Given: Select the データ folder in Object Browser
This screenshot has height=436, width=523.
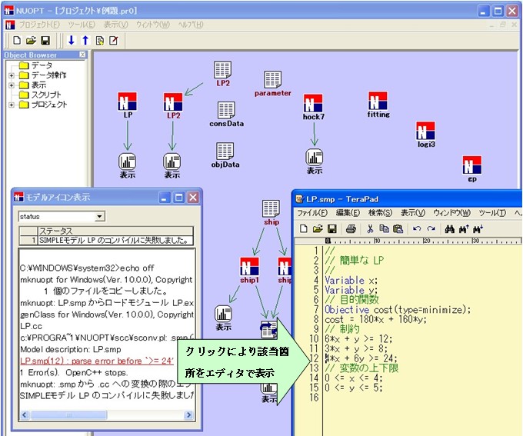Looking at the screenshot, I should click(35, 65).
